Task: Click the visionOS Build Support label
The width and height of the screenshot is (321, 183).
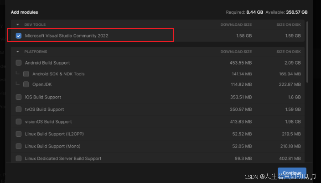Action: (x=48, y=122)
